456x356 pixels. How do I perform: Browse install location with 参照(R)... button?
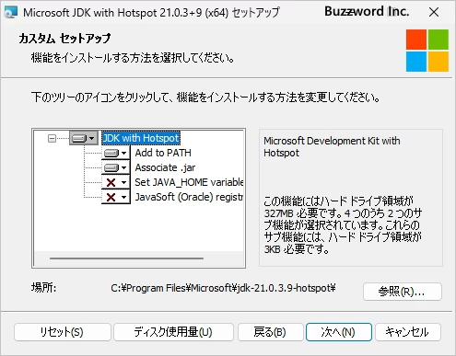coord(403,292)
